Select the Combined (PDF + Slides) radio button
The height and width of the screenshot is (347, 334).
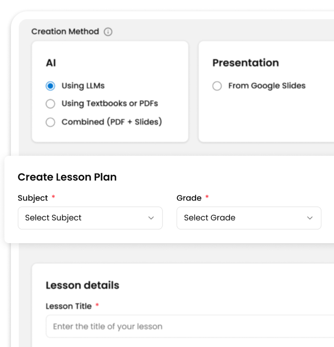pyautogui.click(x=50, y=122)
